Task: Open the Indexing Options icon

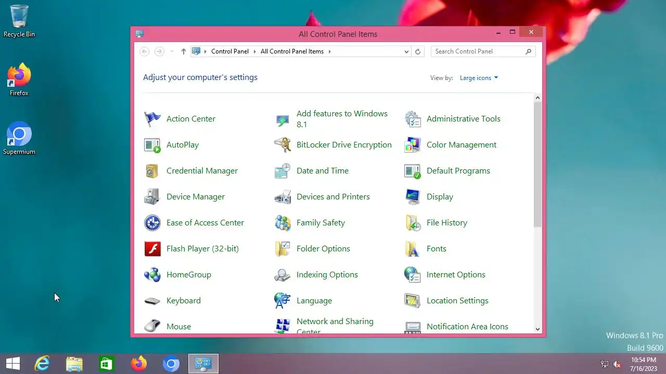Action: [283, 275]
